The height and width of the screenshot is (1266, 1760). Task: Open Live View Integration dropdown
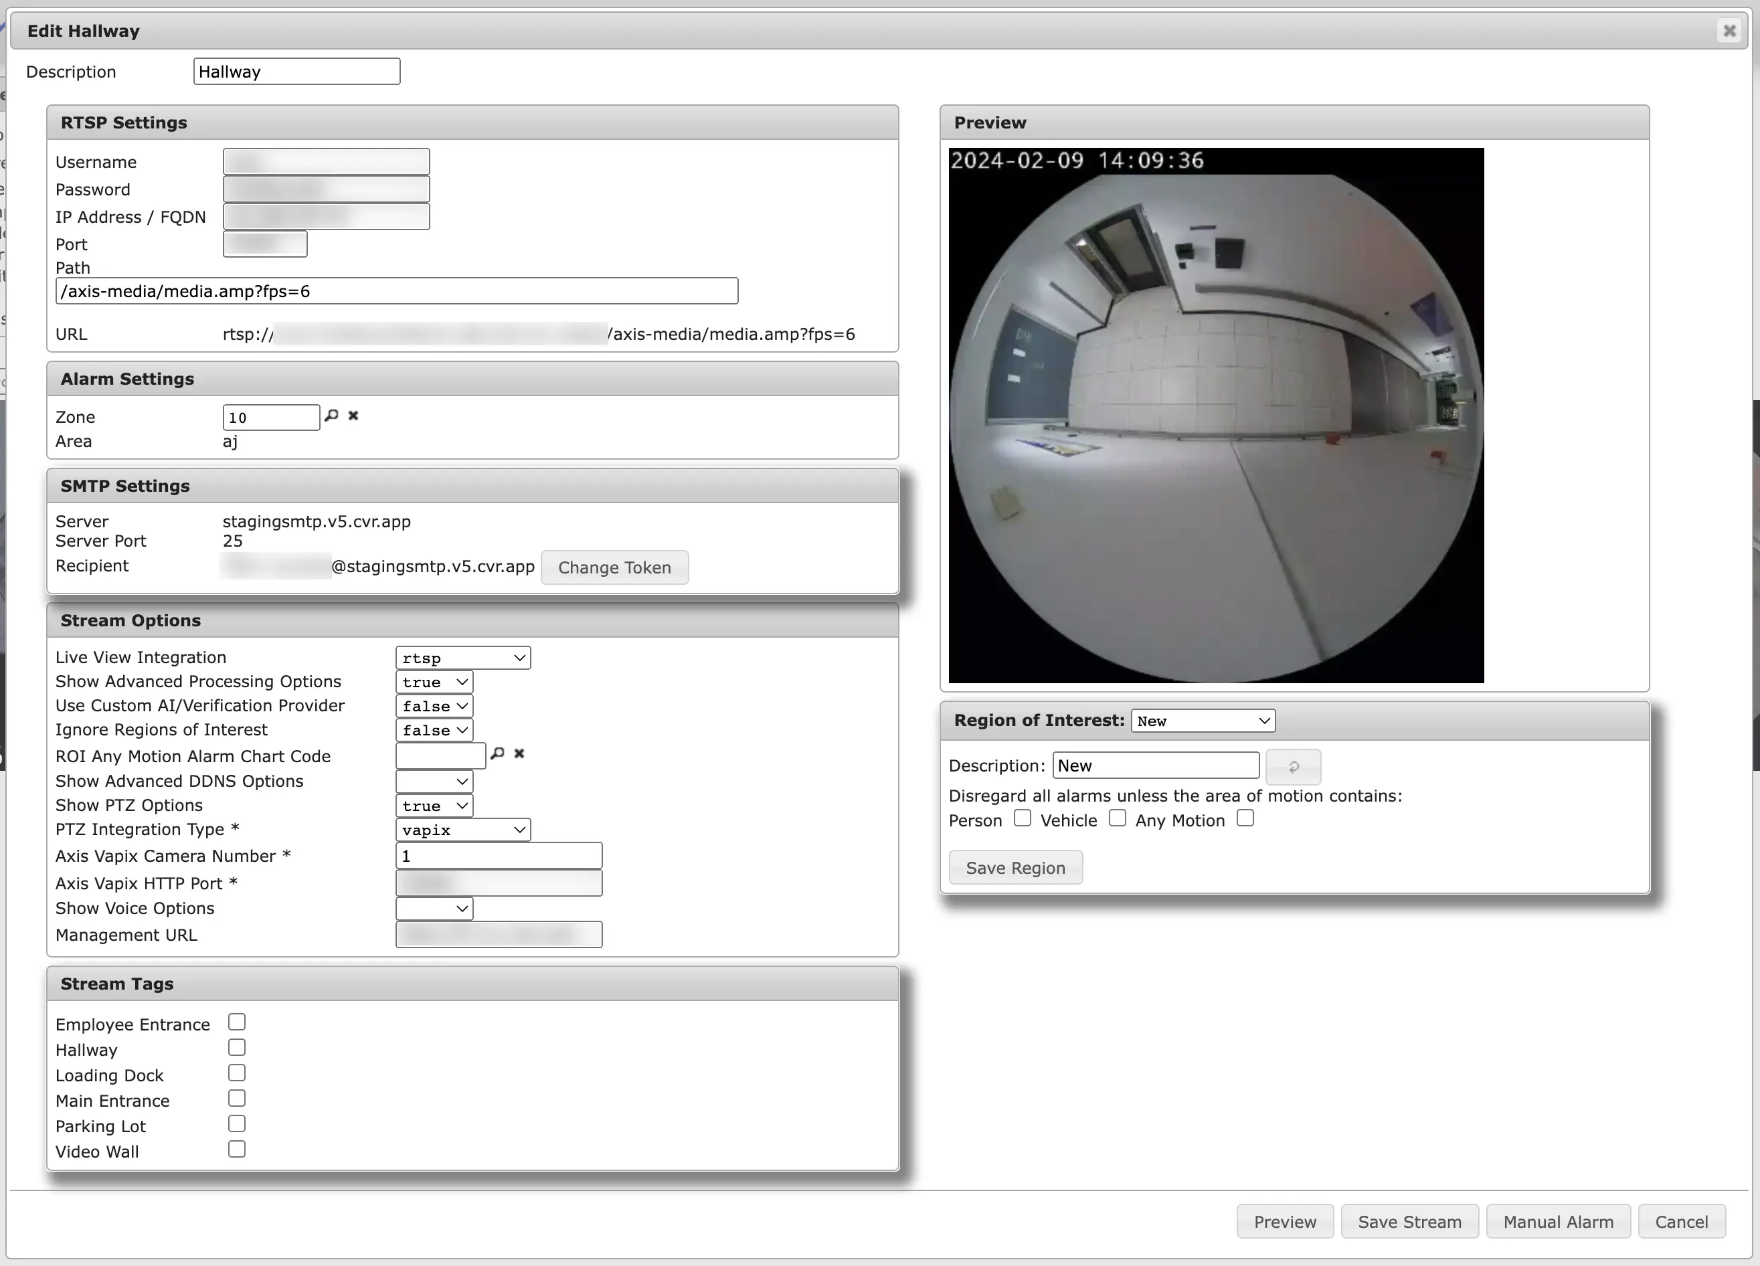(x=462, y=658)
